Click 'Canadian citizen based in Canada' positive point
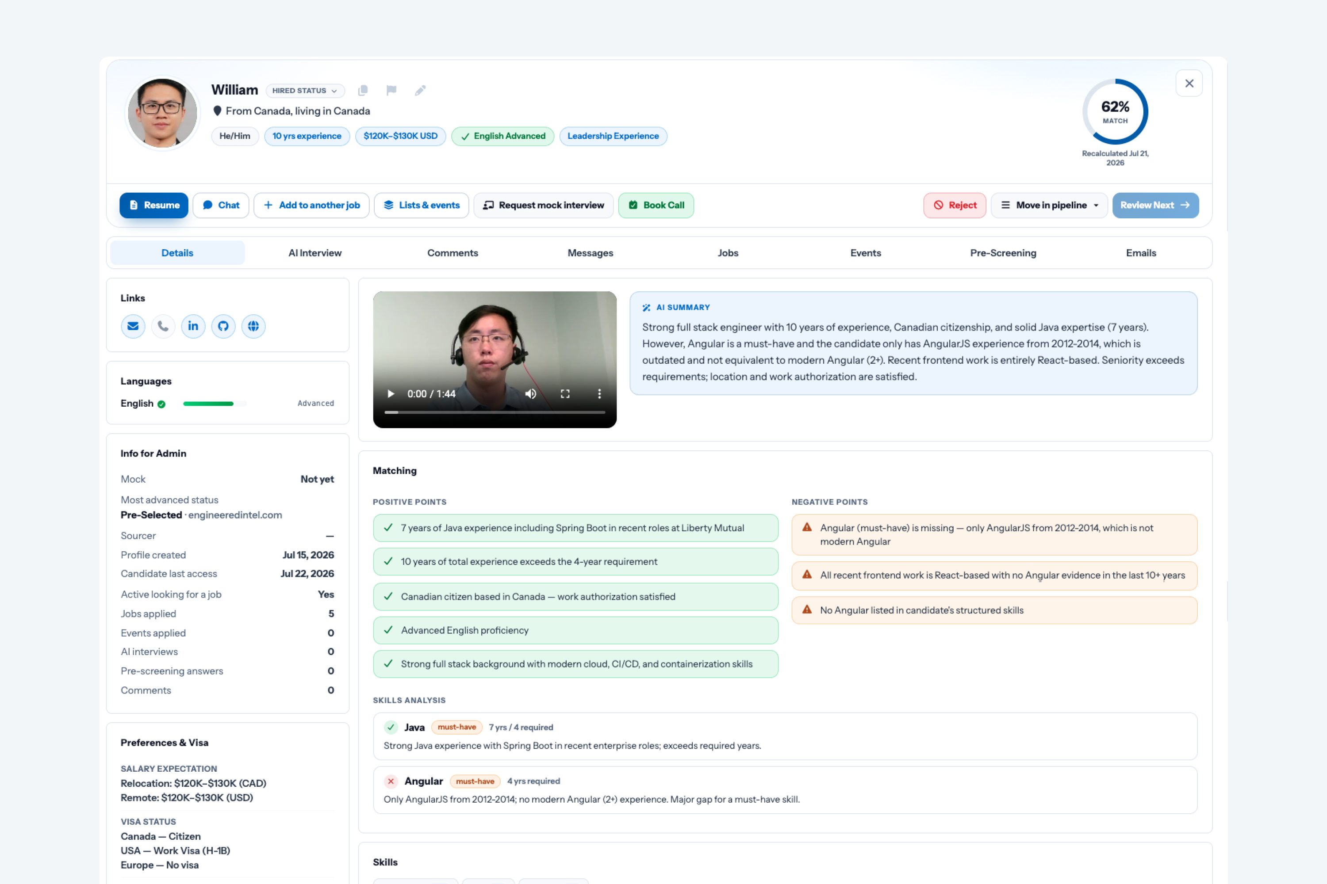The width and height of the screenshot is (1327, 884). click(575, 596)
